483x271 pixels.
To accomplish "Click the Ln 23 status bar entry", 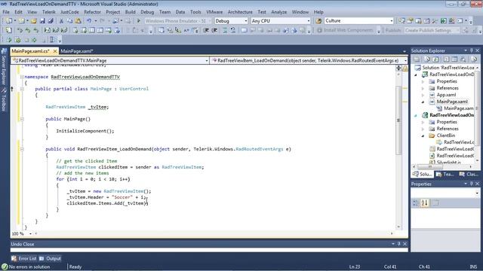I will [355, 266].
